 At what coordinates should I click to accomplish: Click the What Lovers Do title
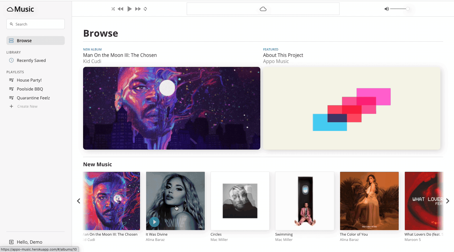point(424,235)
